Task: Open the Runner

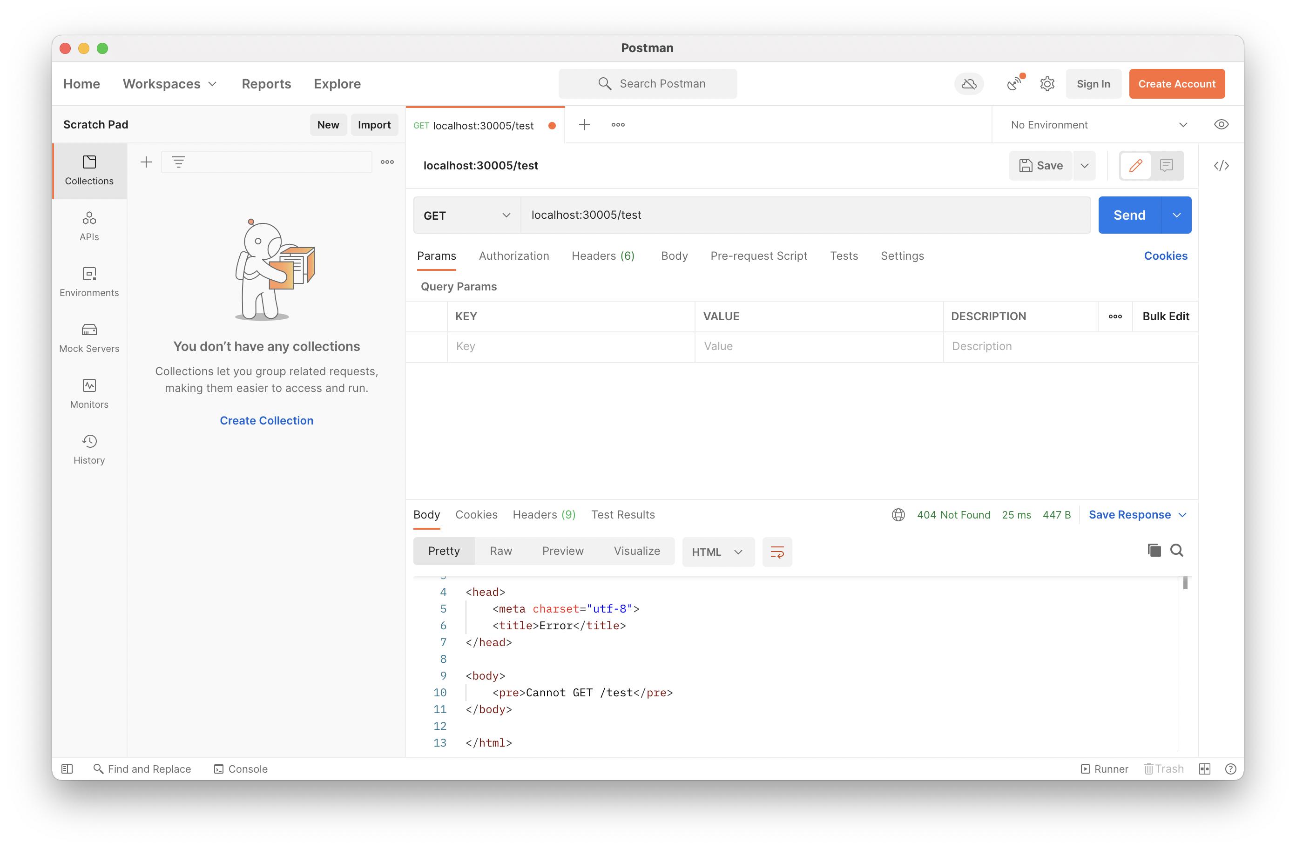Action: (x=1104, y=769)
